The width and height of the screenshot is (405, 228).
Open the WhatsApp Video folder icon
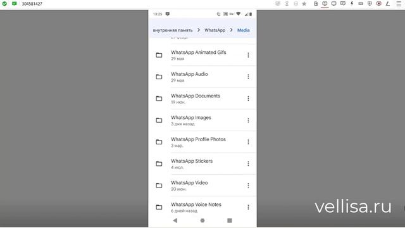pyautogui.click(x=159, y=186)
